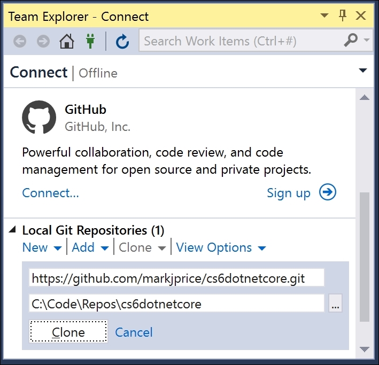Viewport: 379px width, 365px height.
Task: Click the vertical scrollbar thumb
Action: 365,257
